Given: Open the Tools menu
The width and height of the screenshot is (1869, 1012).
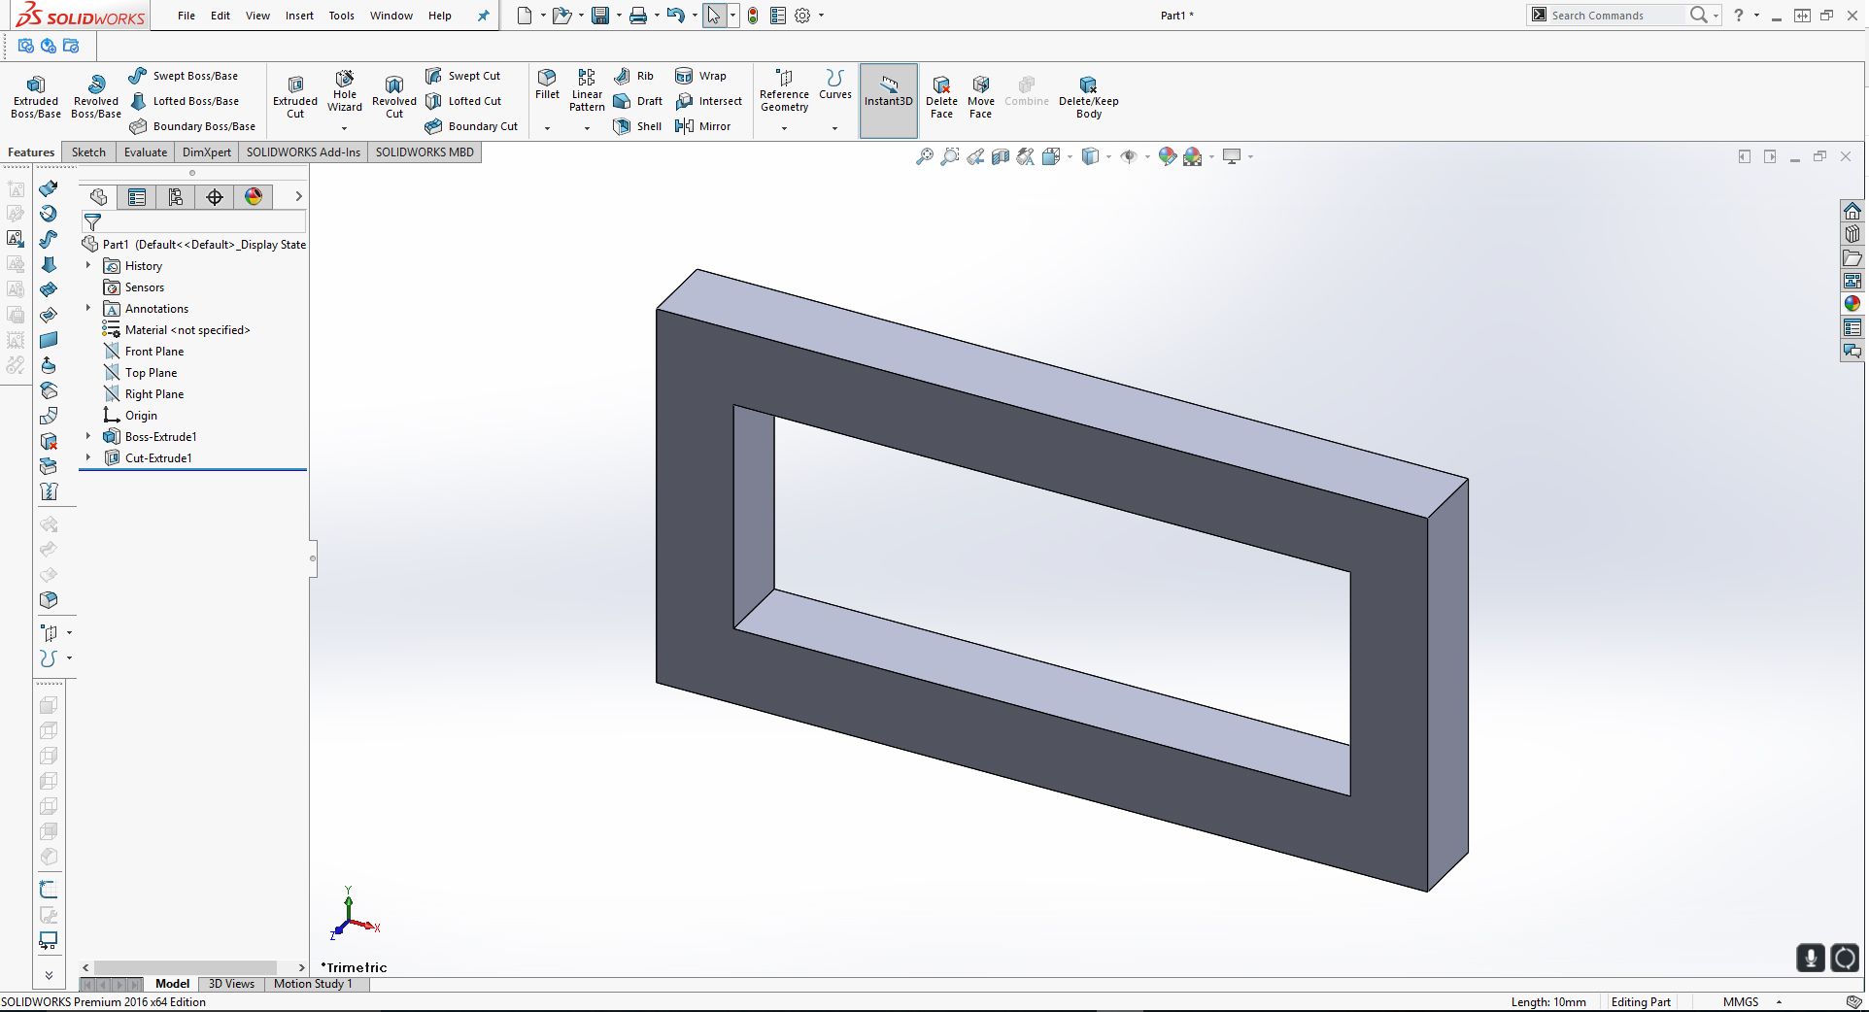Looking at the screenshot, I should 341,16.
